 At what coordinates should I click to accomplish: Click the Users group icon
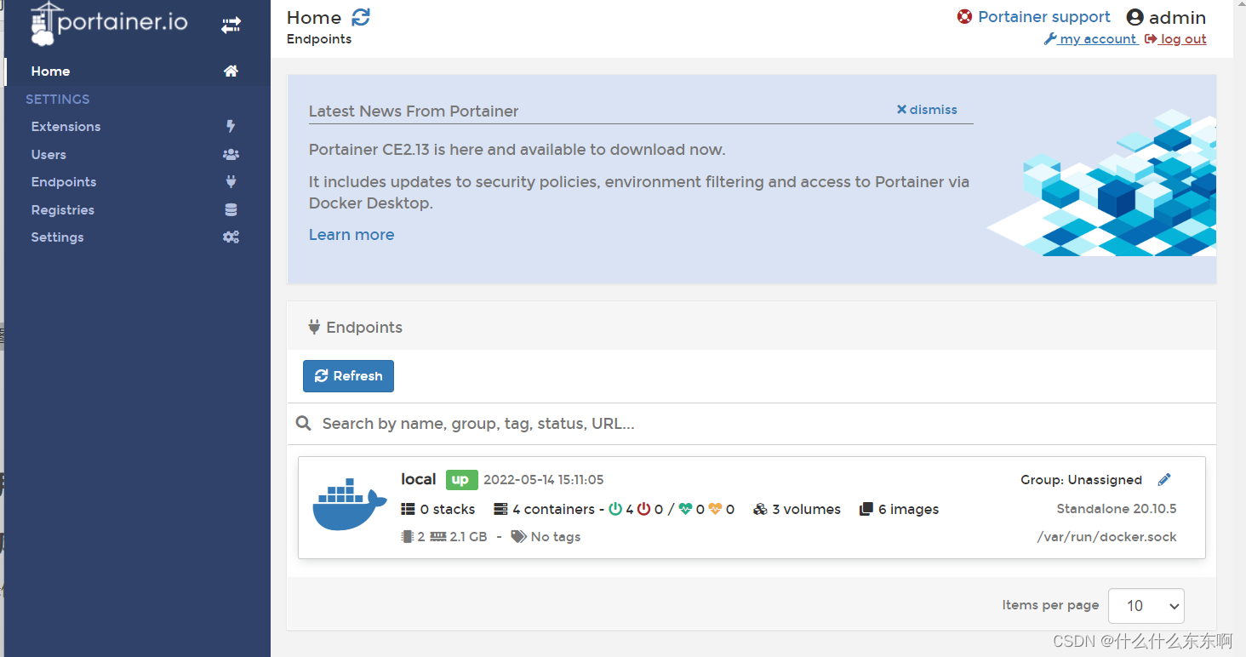pyautogui.click(x=231, y=155)
